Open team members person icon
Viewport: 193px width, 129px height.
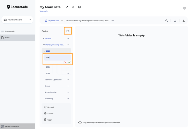click(73, 7)
